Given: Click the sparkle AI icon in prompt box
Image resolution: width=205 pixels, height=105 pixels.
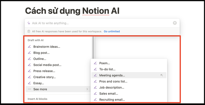Looking at the screenshot, I should tap(29, 23).
